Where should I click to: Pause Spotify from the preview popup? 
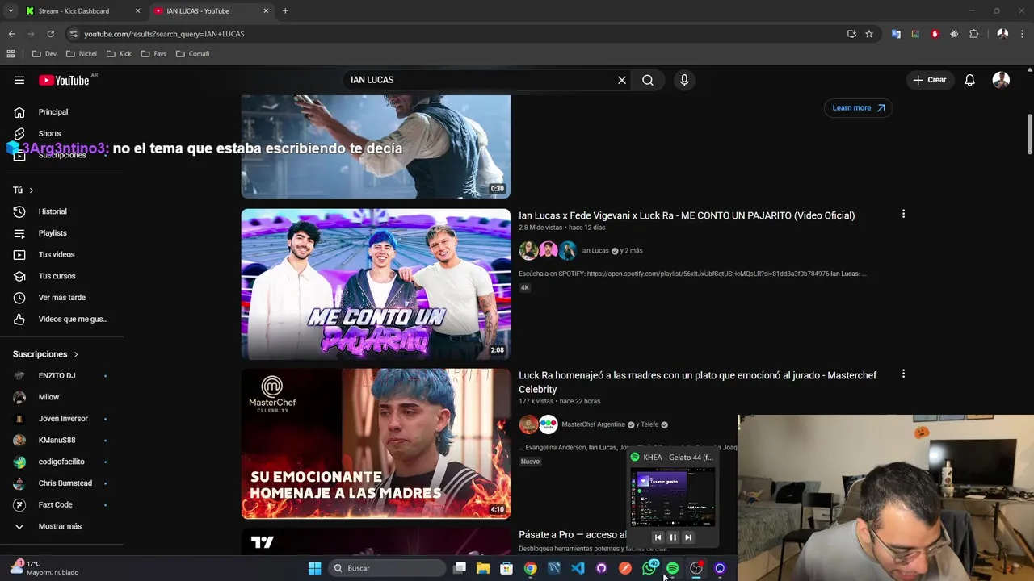coord(673,537)
